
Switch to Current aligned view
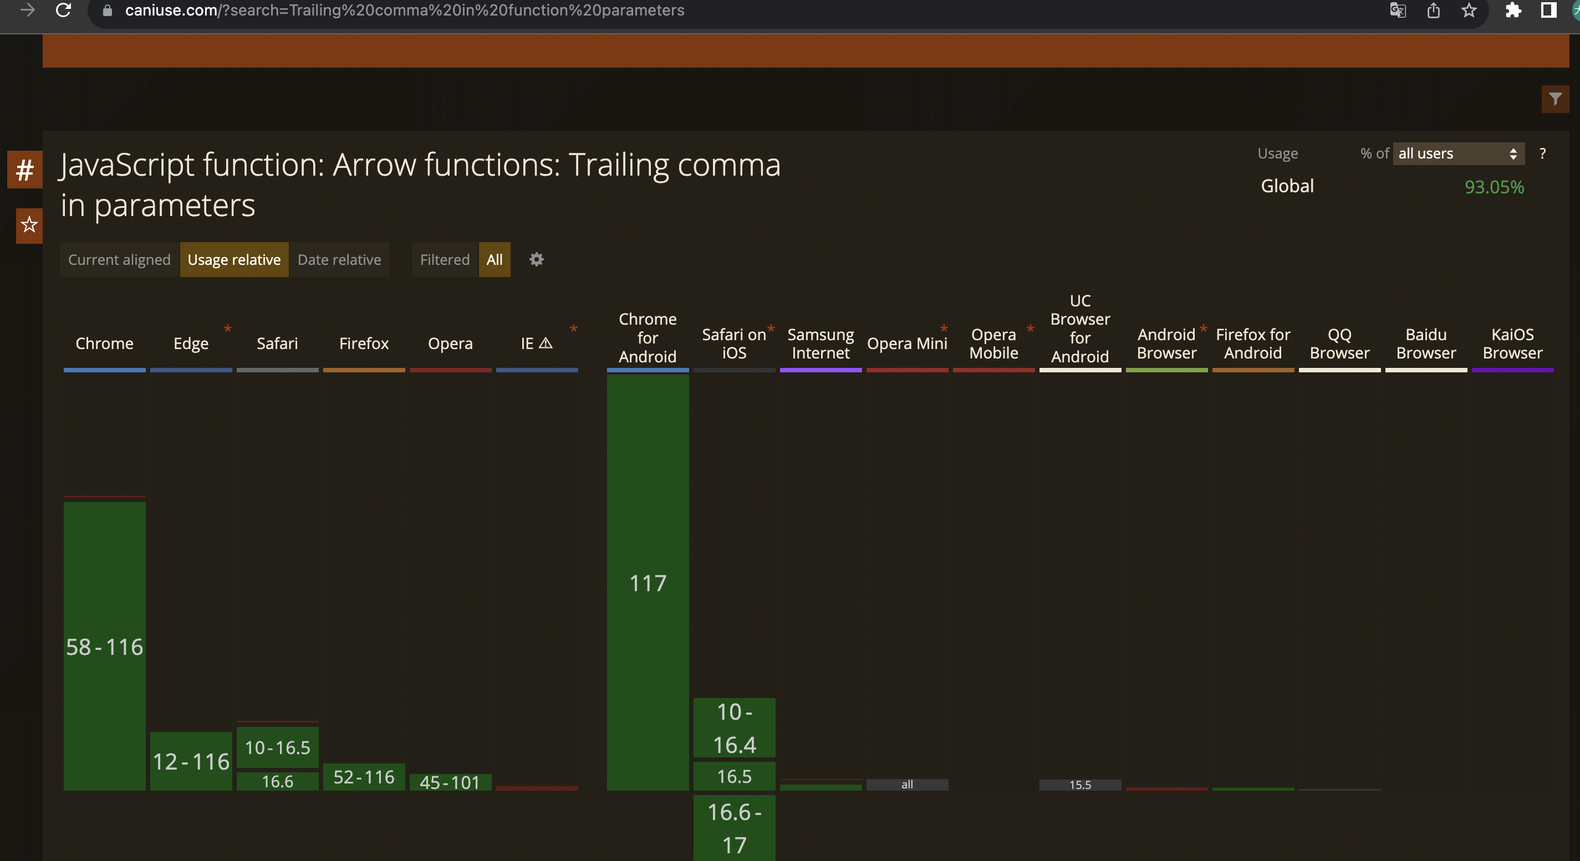point(119,260)
